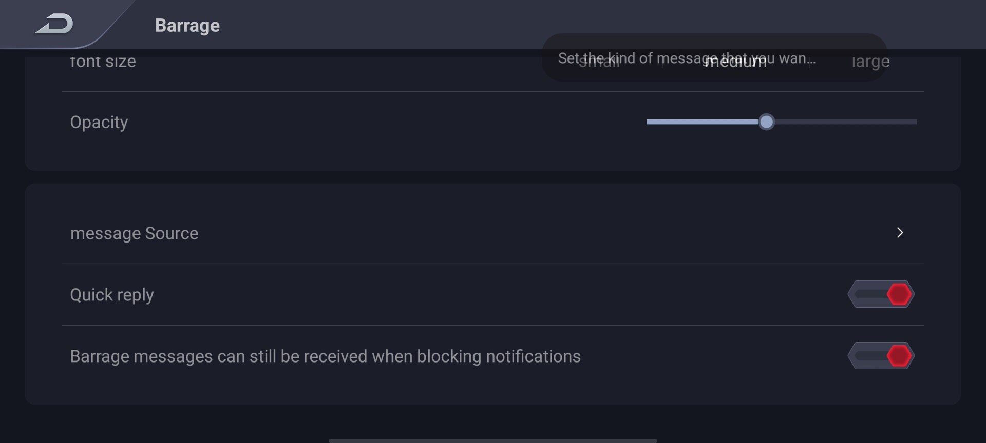Click the unfilled portion of Opacity slider
Image resolution: width=986 pixels, height=443 pixels.
[x=846, y=122]
